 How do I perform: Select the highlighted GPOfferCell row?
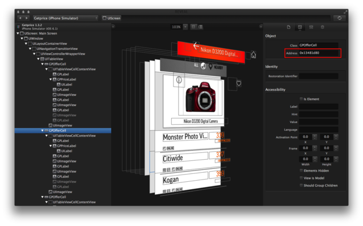tap(63, 130)
